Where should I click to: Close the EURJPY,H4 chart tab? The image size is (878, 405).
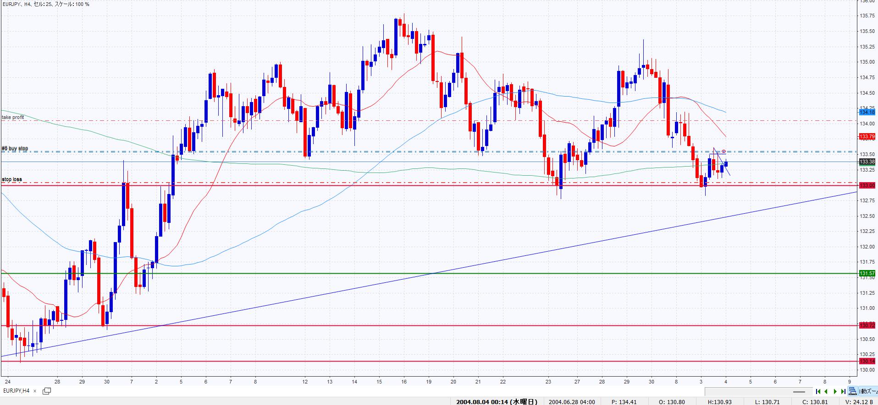coord(35,391)
